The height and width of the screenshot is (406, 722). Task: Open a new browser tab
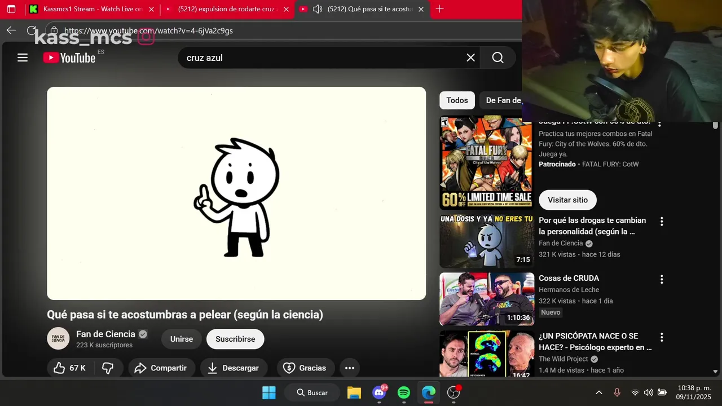click(x=439, y=9)
